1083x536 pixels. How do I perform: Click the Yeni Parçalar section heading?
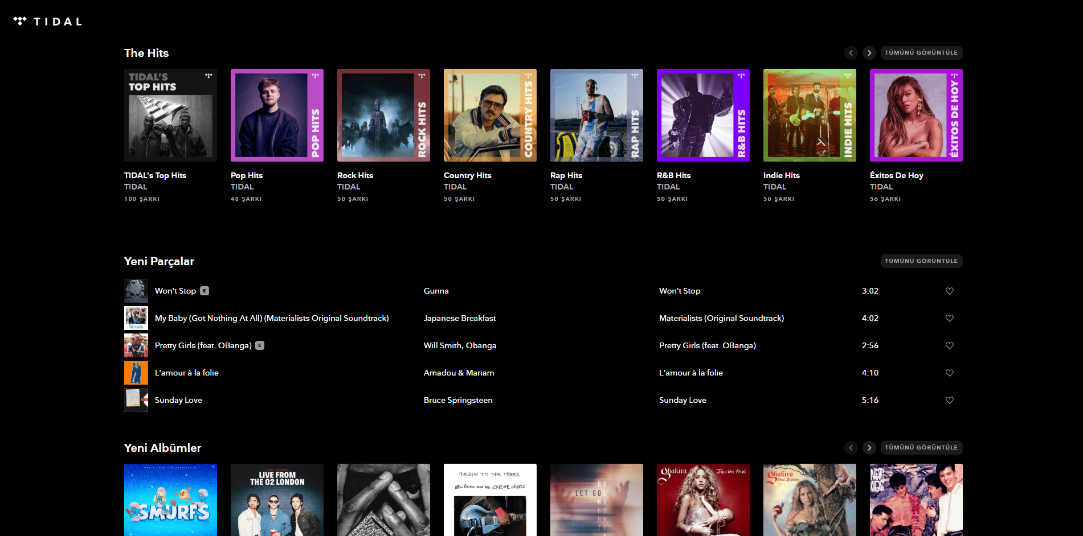pos(159,261)
